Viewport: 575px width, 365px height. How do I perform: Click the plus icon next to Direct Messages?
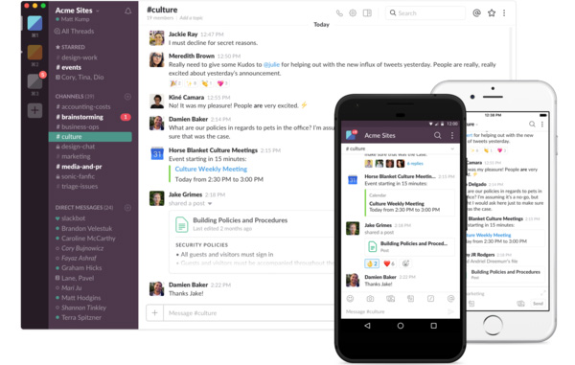coord(127,208)
